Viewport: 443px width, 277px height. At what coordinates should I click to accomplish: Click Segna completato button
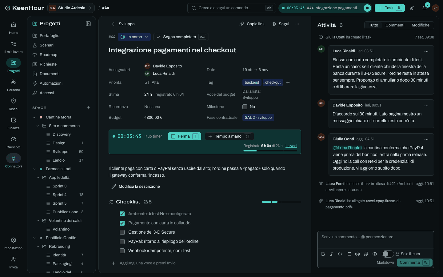(181, 37)
